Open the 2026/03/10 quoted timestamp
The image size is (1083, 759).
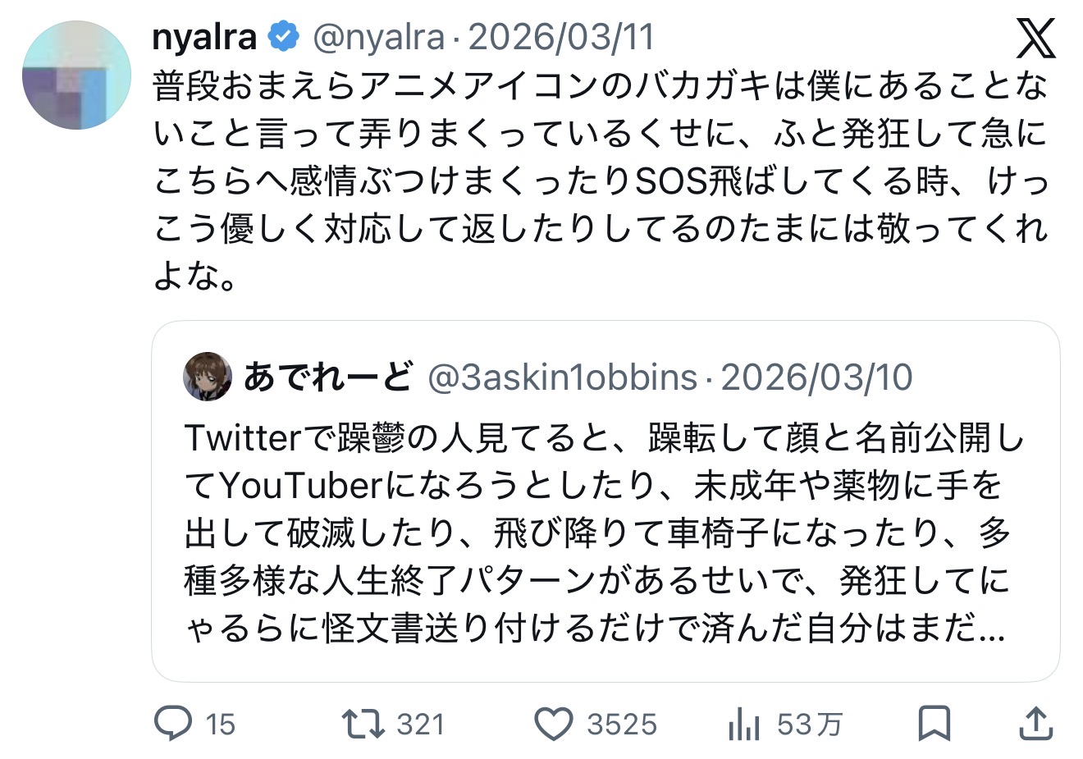(x=816, y=377)
